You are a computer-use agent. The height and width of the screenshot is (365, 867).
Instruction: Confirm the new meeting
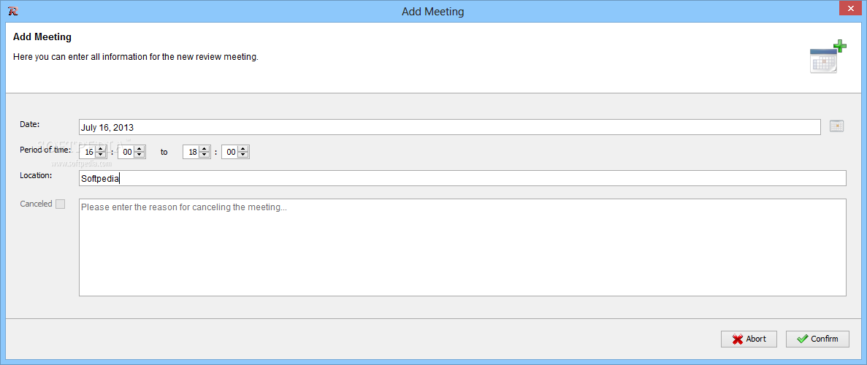coord(817,339)
